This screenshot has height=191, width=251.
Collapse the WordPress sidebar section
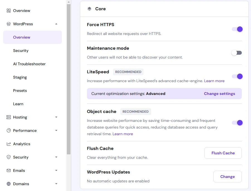(x=56, y=24)
